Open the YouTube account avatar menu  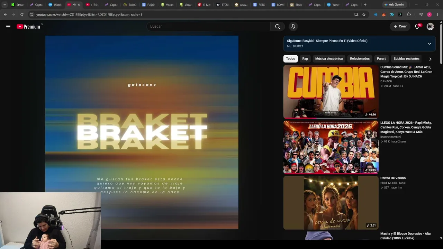tap(430, 26)
